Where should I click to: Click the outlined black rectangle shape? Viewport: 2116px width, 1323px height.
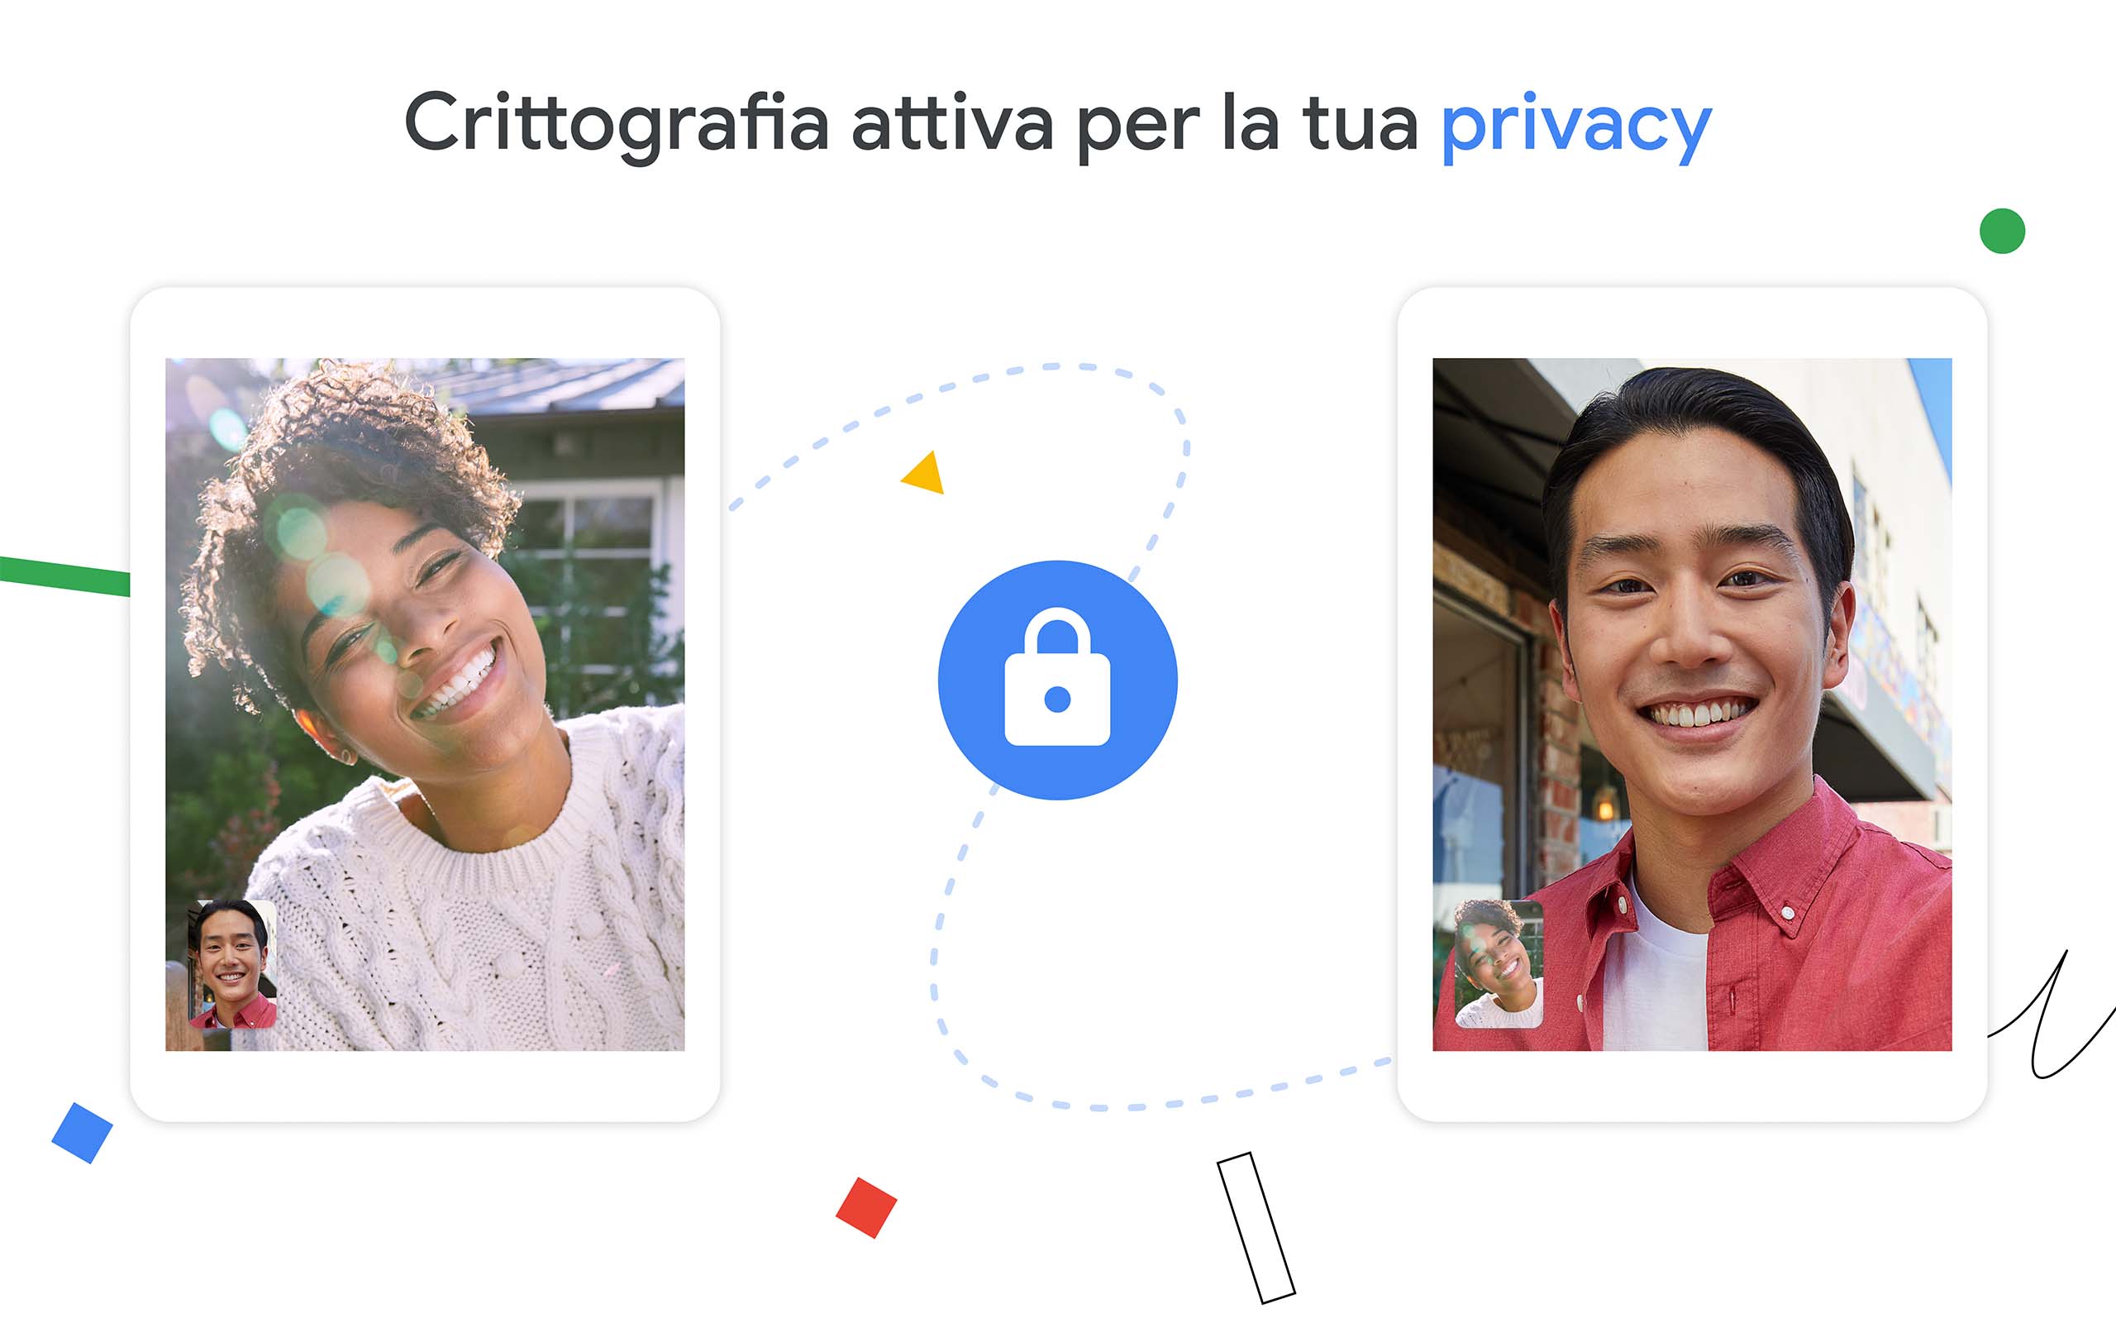(1256, 1228)
